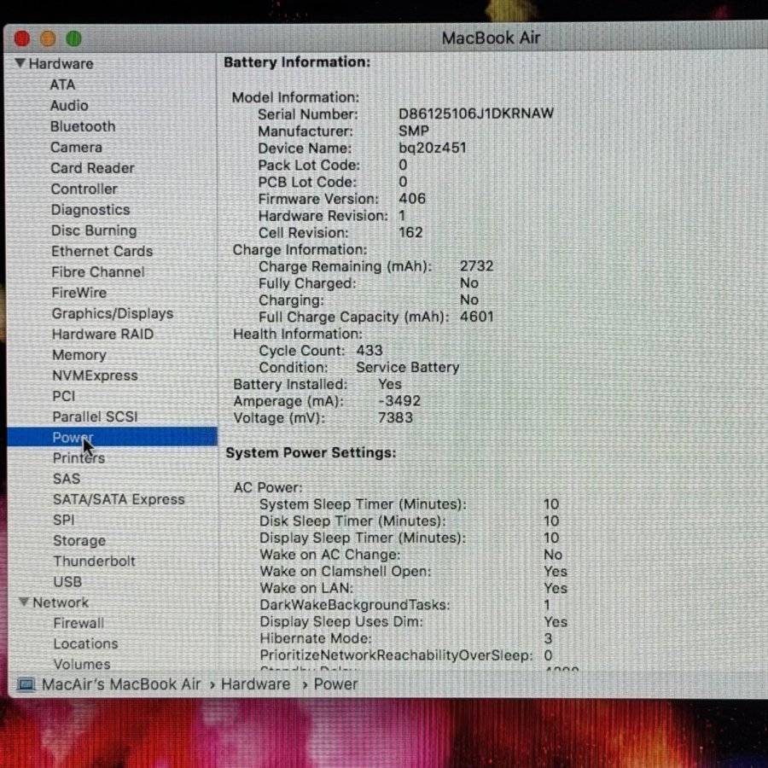Image resolution: width=768 pixels, height=768 pixels.
Task: Select Audio in the Hardware list
Action: [69, 106]
